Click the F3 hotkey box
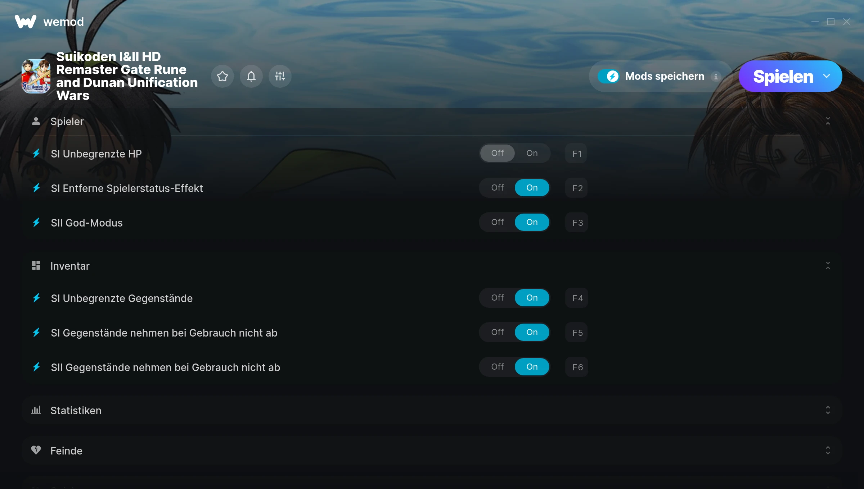The width and height of the screenshot is (864, 489). [577, 223]
